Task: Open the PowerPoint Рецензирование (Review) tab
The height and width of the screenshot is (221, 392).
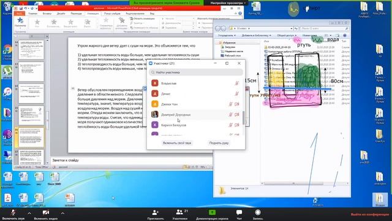Action: (x=135, y=14)
